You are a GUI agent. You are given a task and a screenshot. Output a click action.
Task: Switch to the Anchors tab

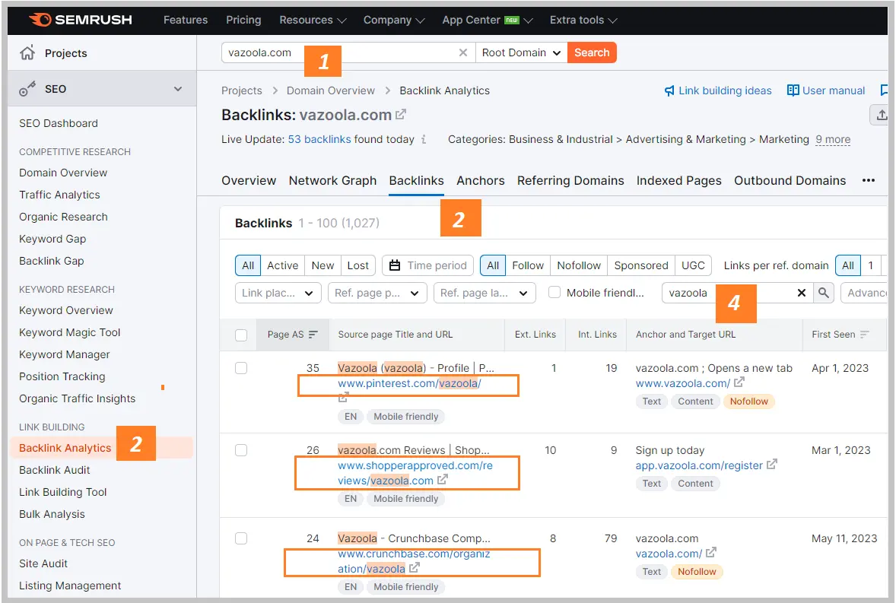(481, 180)
